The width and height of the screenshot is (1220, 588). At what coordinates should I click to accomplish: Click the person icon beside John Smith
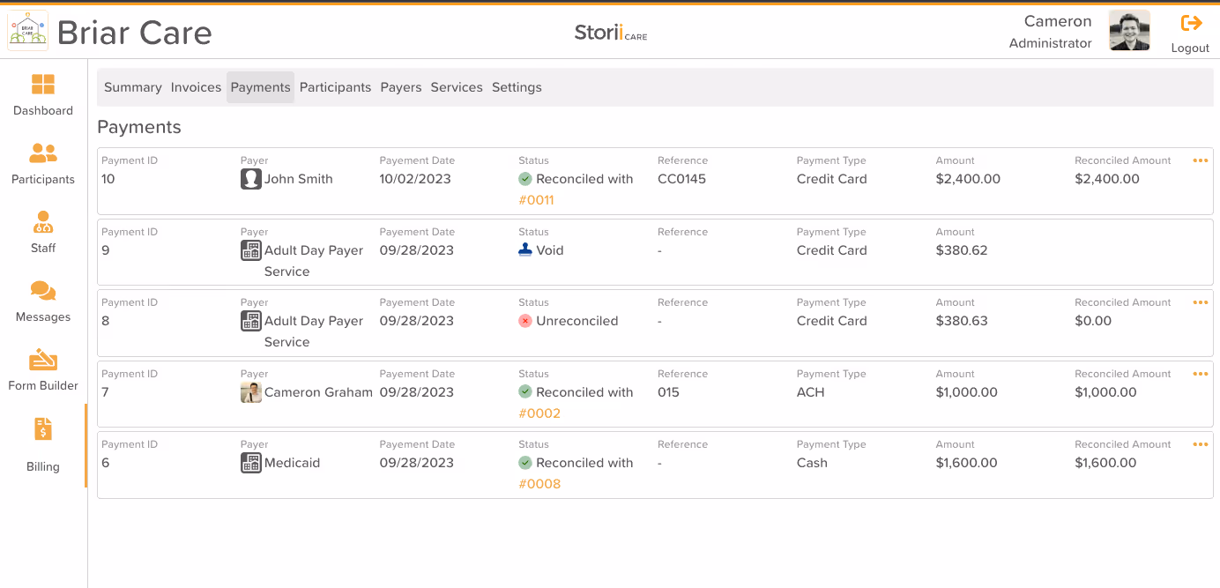[x=251, y=179]
